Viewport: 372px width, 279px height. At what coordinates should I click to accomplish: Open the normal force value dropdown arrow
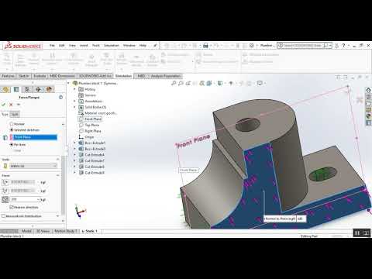39,199
